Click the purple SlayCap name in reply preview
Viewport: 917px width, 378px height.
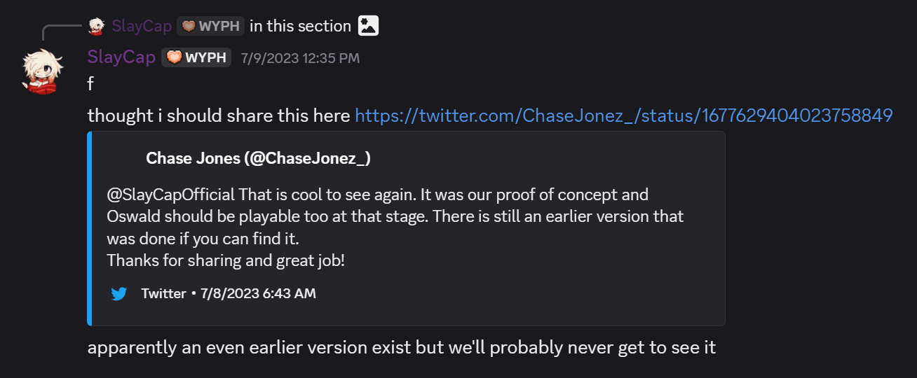(x=142, y=26)
